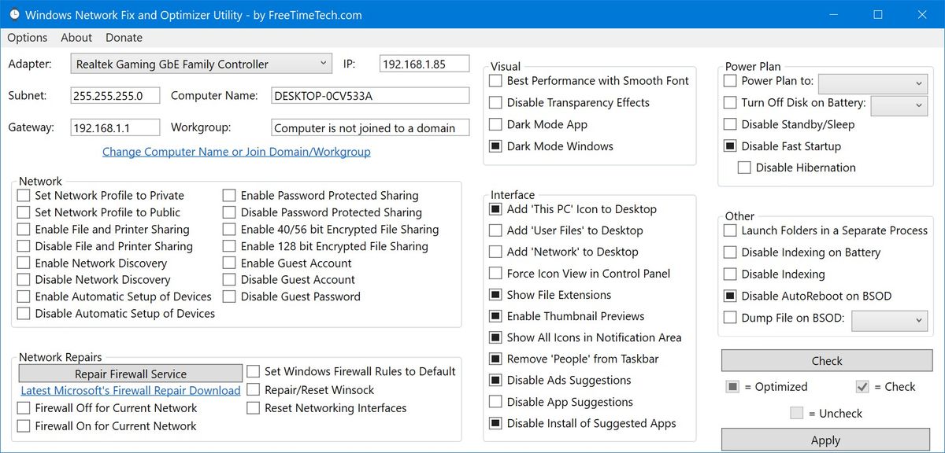Open the About menu
The height and width of the screenshot is (453, 945).
point(76,37)
